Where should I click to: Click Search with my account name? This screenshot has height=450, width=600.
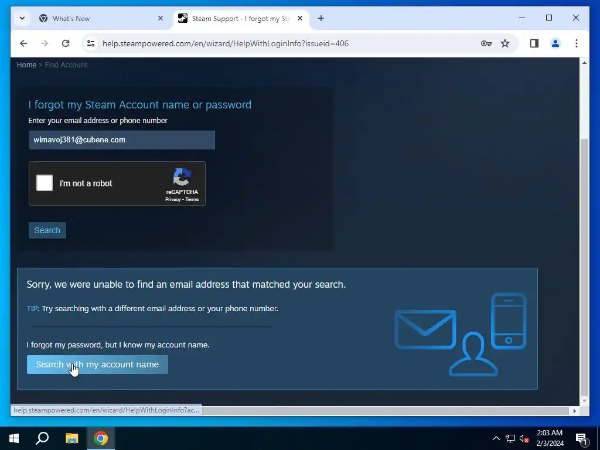[x=97, y=364]
